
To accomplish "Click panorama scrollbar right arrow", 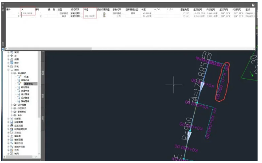I will (254, 48).
